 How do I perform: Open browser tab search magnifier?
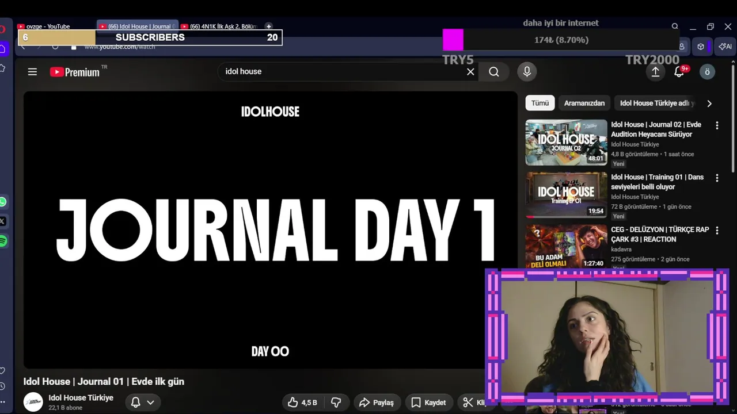(675, 26)
